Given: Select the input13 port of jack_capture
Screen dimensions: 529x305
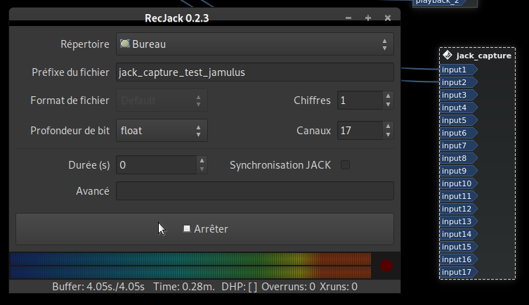Looking at the screenshot, I should pyautogui.click(x=459, y=221).
